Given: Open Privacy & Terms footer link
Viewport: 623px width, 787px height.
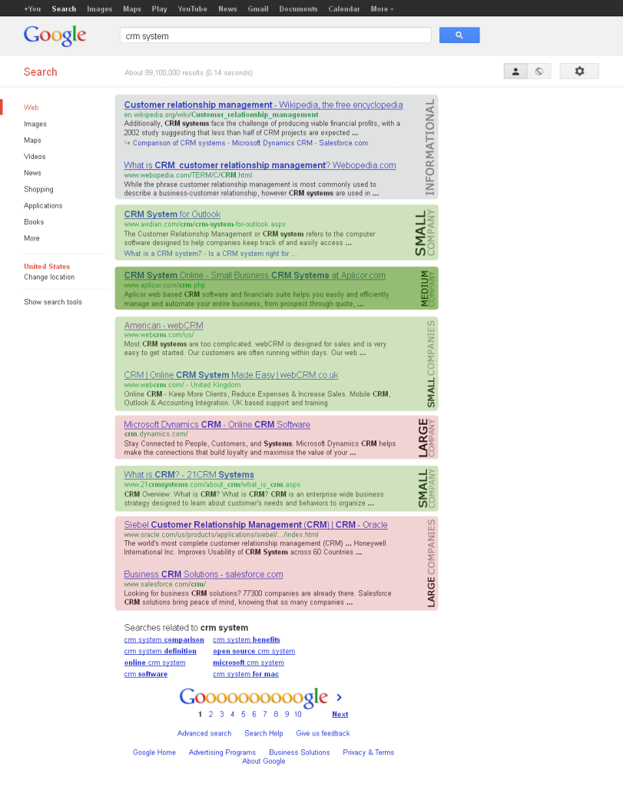Looking at the screenshot, I should [369, 752].
